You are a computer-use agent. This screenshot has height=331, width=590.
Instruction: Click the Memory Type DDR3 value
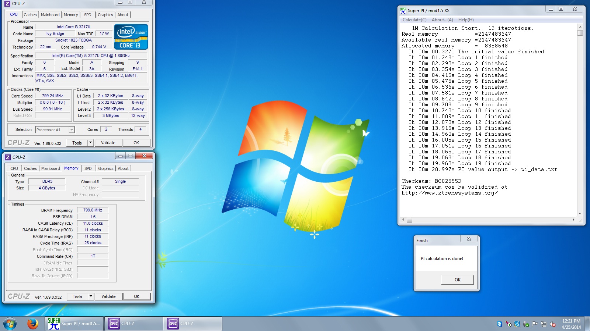(47, 181)
